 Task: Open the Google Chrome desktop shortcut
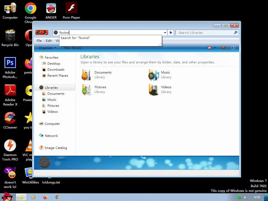tap(30, 13)
